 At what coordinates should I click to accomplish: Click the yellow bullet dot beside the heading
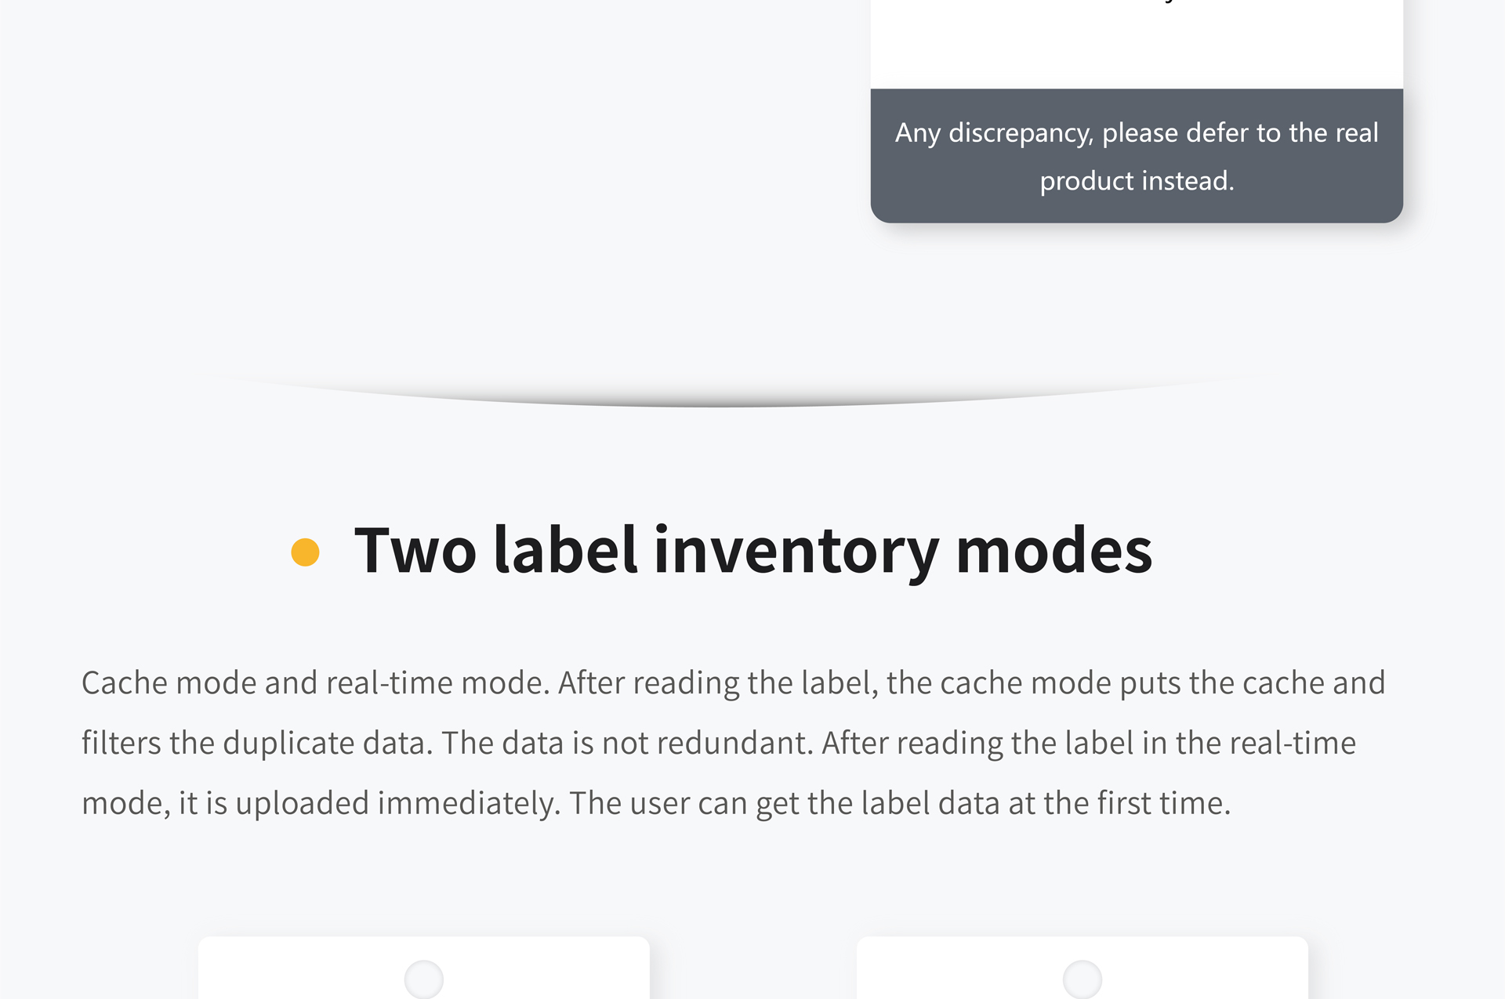[x=305, y=552]
